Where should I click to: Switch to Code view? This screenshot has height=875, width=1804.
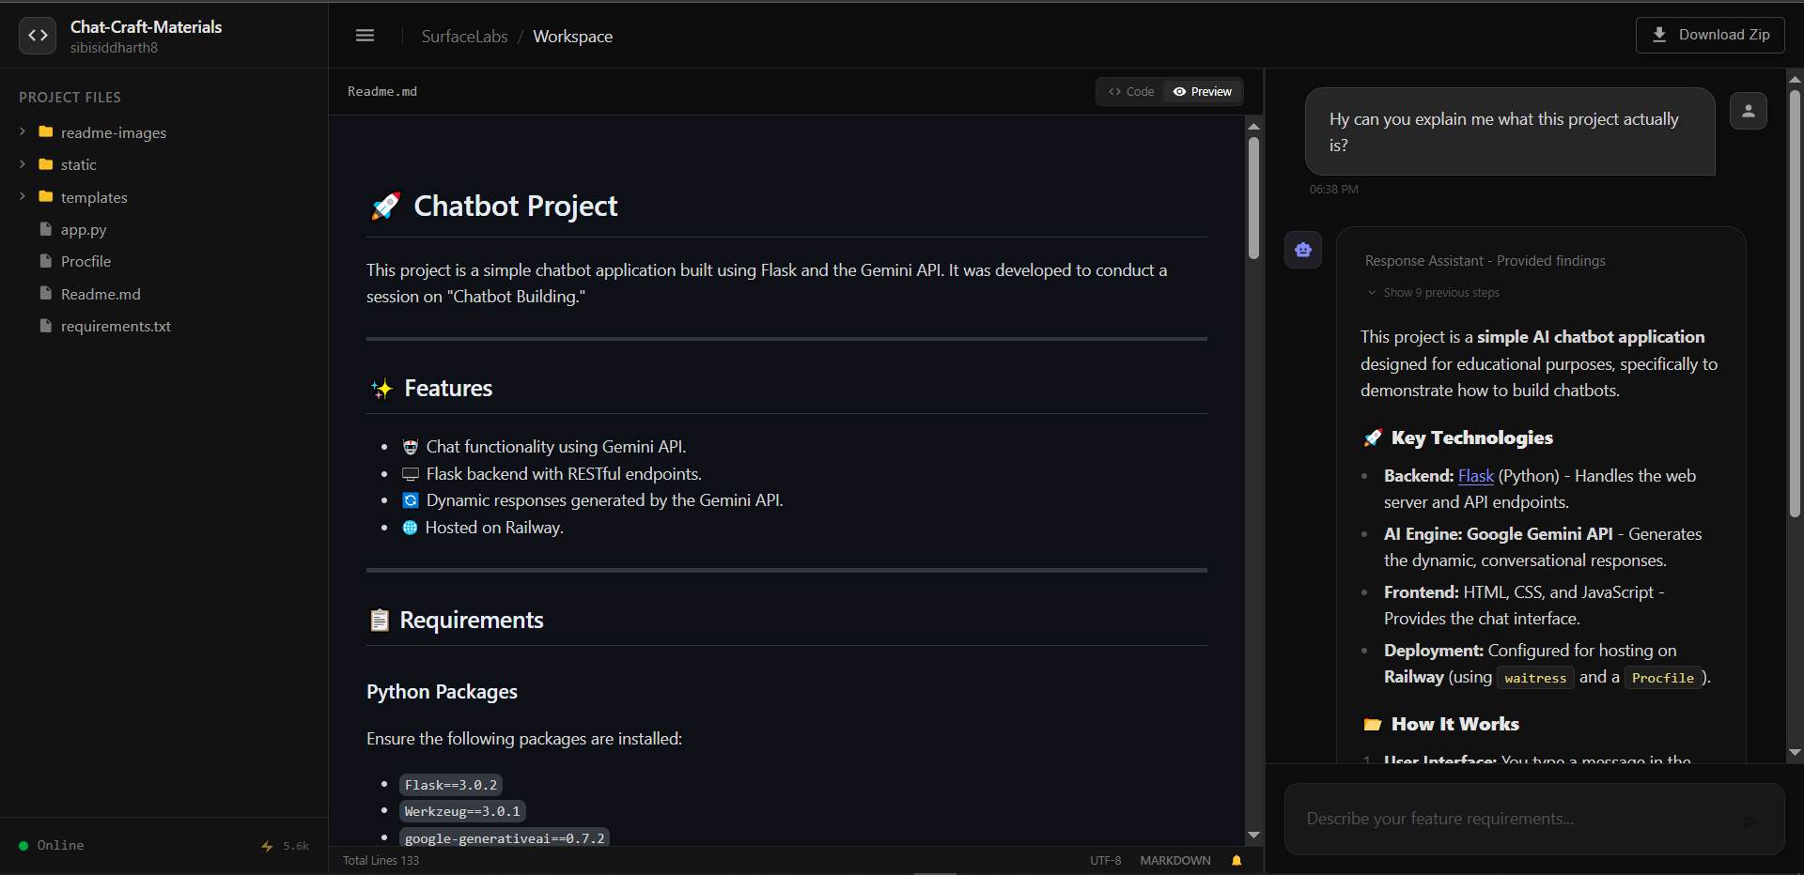click(1131, 91)
